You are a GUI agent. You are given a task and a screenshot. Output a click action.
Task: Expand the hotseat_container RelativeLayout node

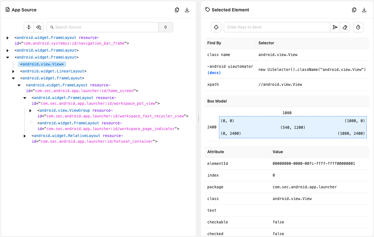[x=25, y=136]
